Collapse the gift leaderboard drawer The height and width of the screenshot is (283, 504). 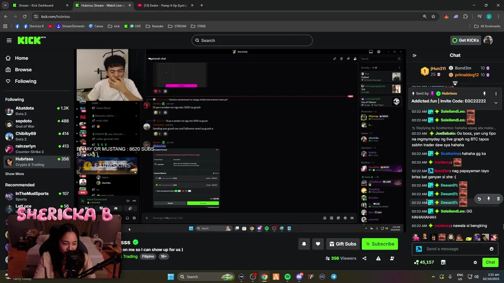[455, 83]
